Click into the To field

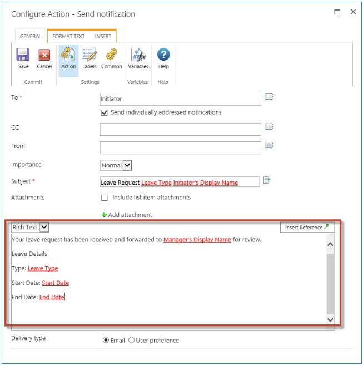180,99
